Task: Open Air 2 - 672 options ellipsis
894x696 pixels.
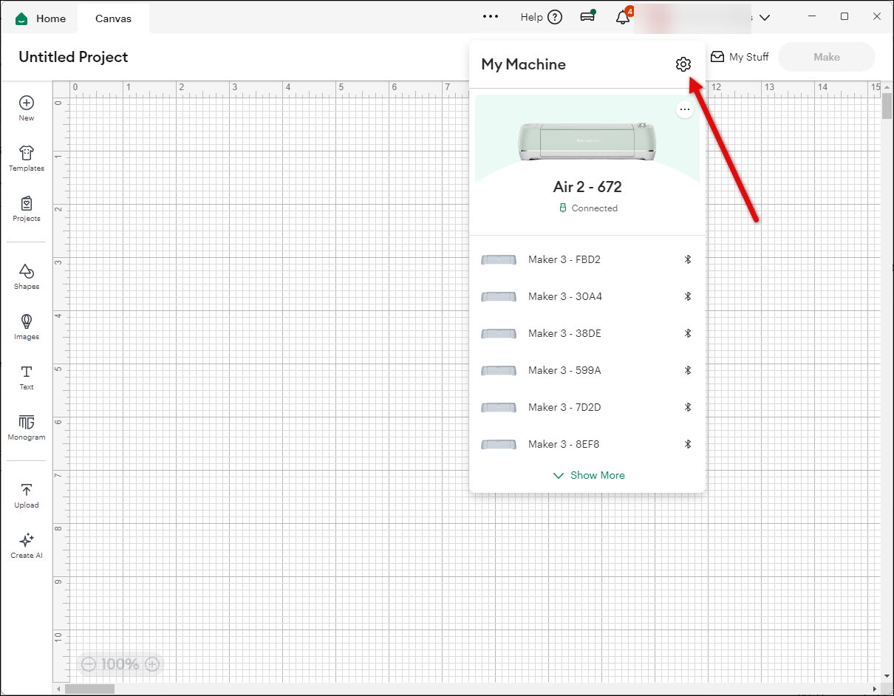Action: click(685, 110)
